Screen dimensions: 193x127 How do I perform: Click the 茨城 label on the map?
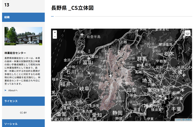(177, 72)
